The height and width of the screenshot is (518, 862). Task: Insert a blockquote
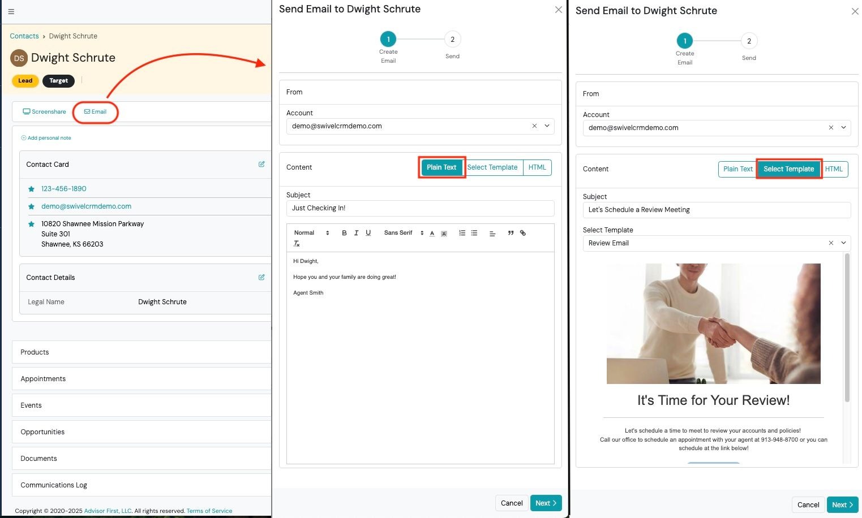[x=511, y=233]
